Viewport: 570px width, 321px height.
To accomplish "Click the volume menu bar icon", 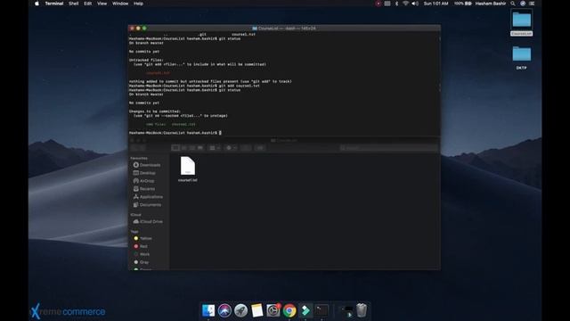I will click(415, 4).
